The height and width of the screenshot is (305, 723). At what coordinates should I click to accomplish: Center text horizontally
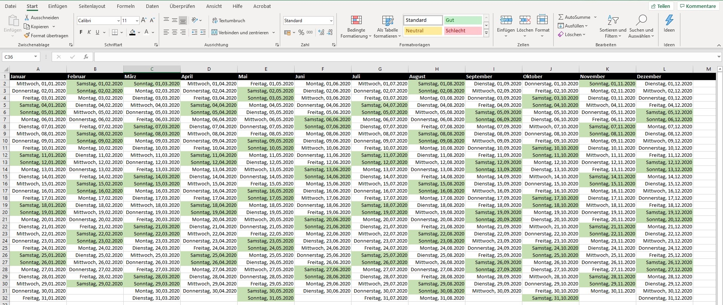point(175,32)
